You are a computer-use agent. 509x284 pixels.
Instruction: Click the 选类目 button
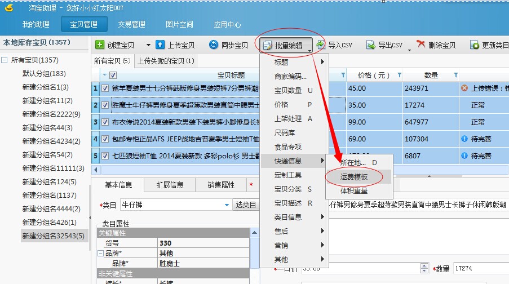[246, 205]
